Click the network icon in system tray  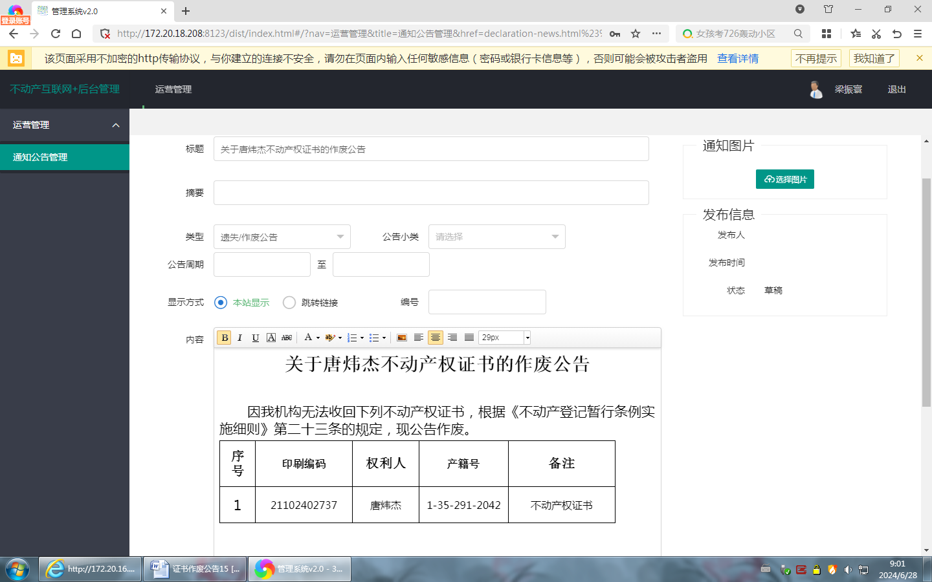[863, 570]
